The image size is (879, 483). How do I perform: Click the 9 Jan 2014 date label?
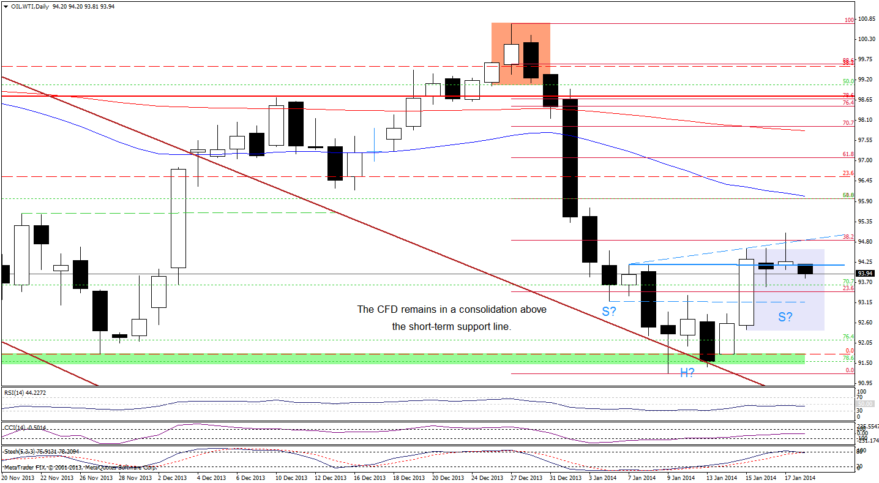click(682, 477)
